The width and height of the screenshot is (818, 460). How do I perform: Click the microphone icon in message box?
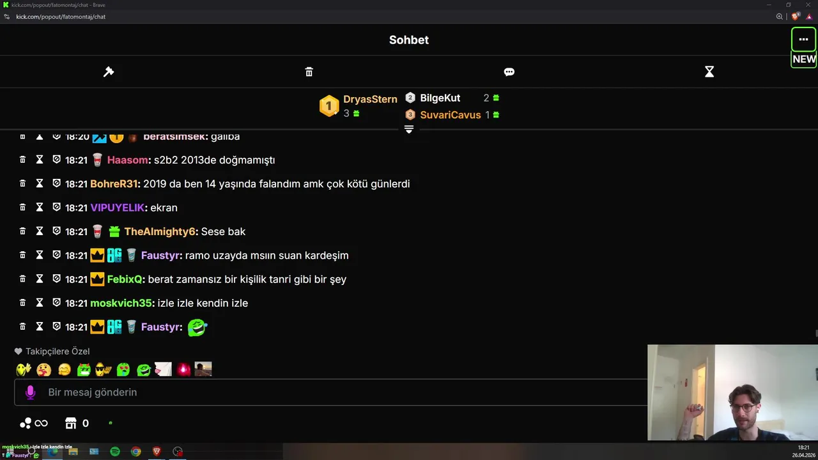(30, 392)
